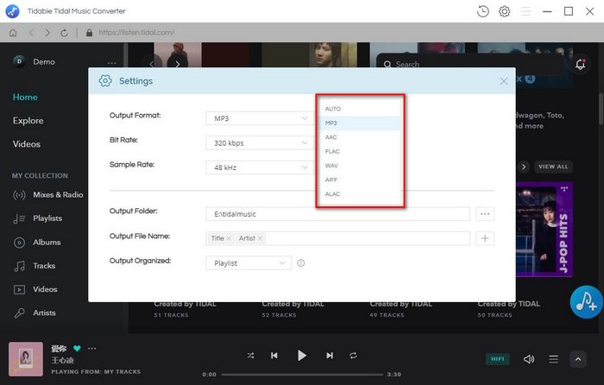Open the now-playing album art
The width and height of the screenshot is (604, 385).
[x=26, y=359]
